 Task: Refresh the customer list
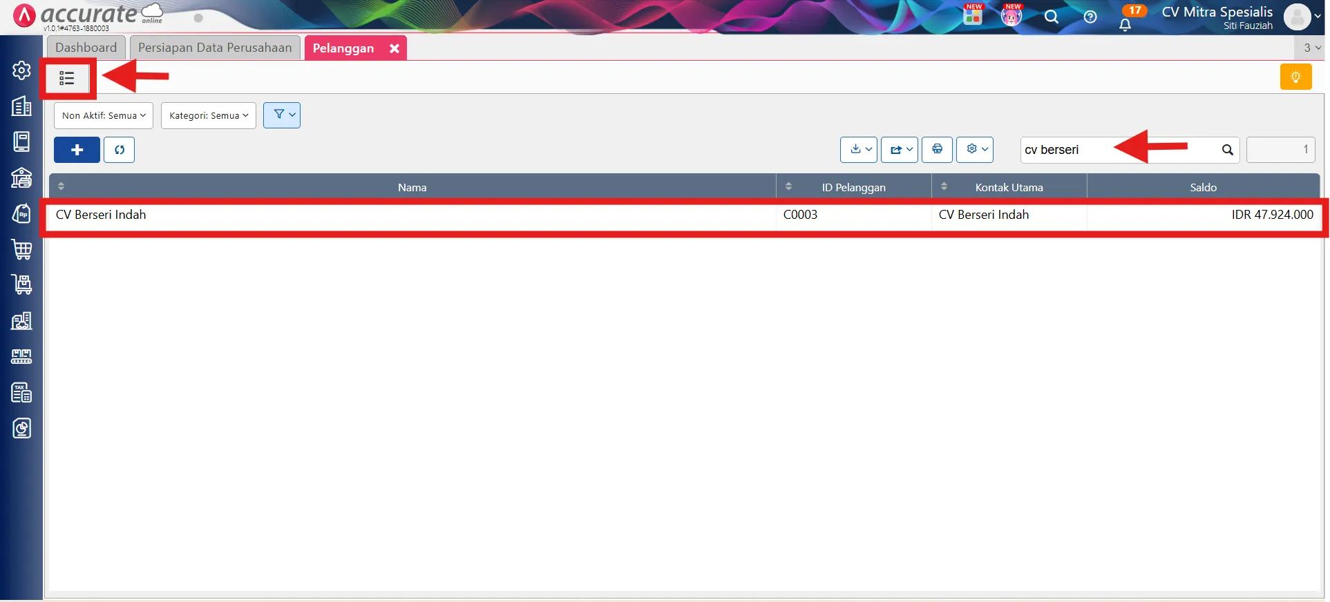pos(119,150)
